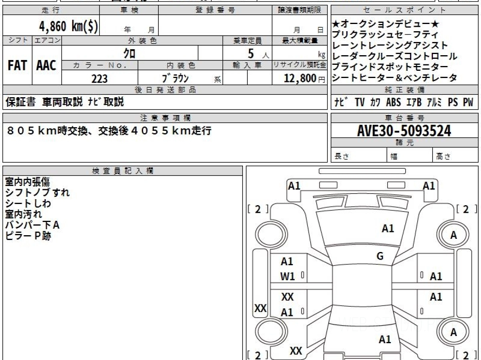Select the AAC air conditioner value

click(46, 66)
